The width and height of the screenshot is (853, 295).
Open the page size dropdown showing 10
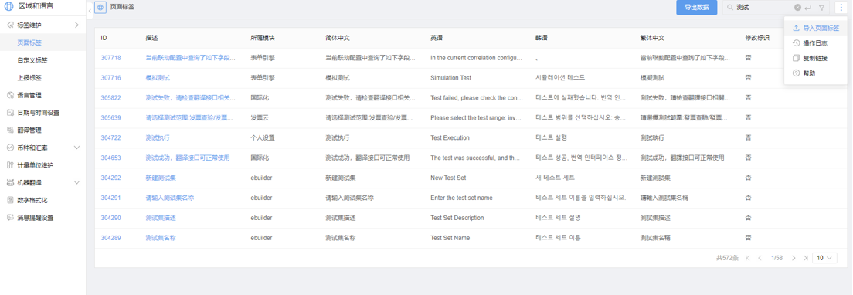click(x=824, y=258)
